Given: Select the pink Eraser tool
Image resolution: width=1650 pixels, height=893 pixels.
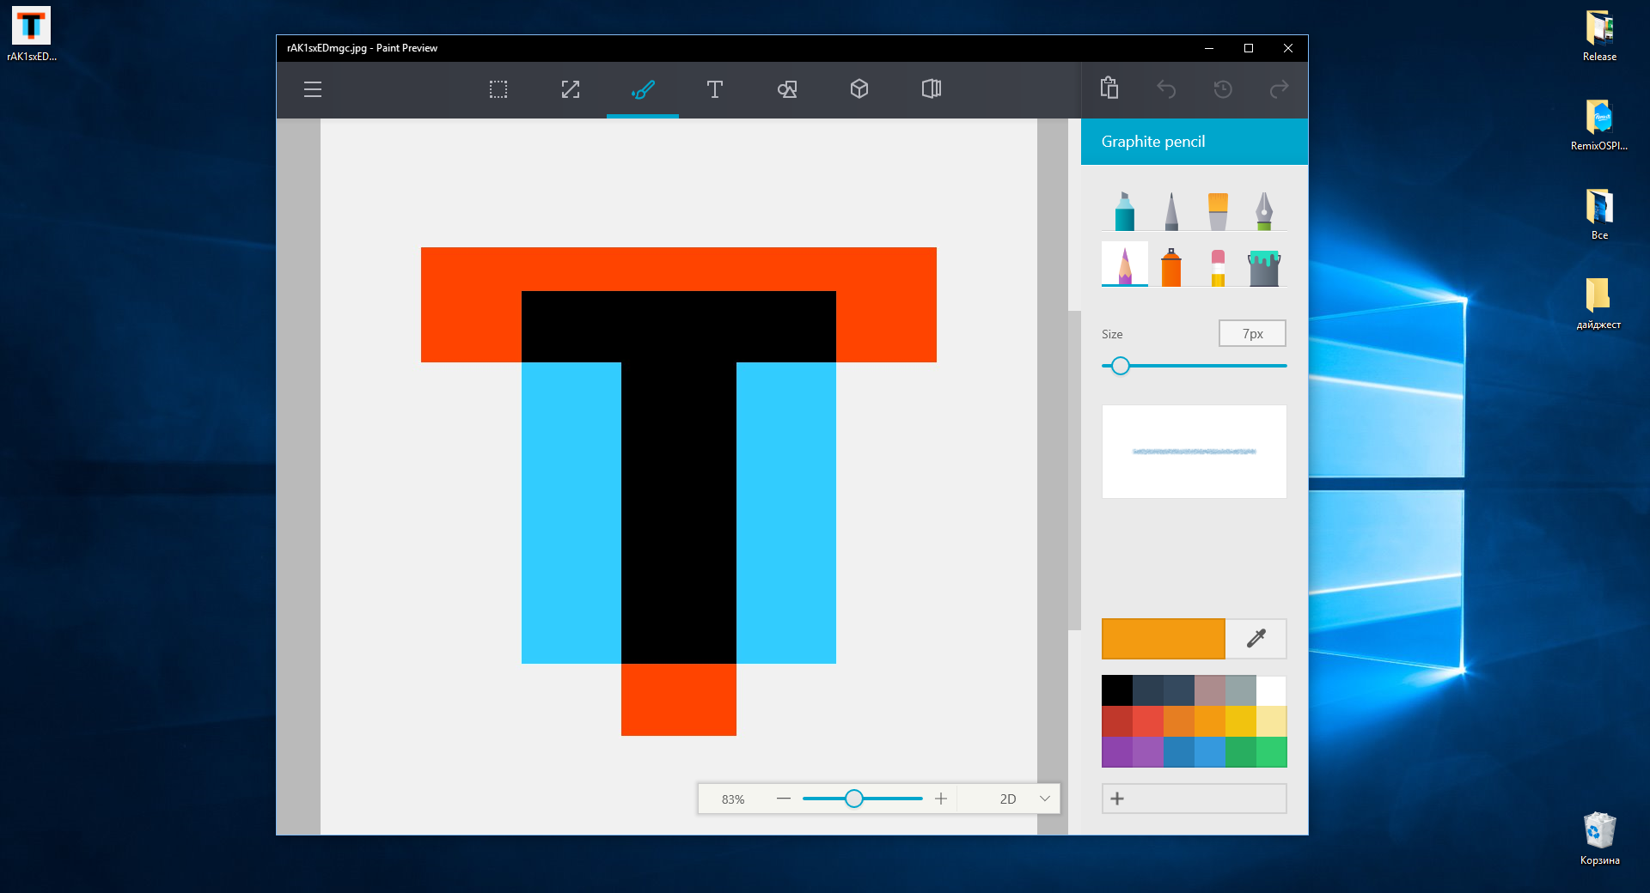Looking at the screenshot, I should 1218,266.
